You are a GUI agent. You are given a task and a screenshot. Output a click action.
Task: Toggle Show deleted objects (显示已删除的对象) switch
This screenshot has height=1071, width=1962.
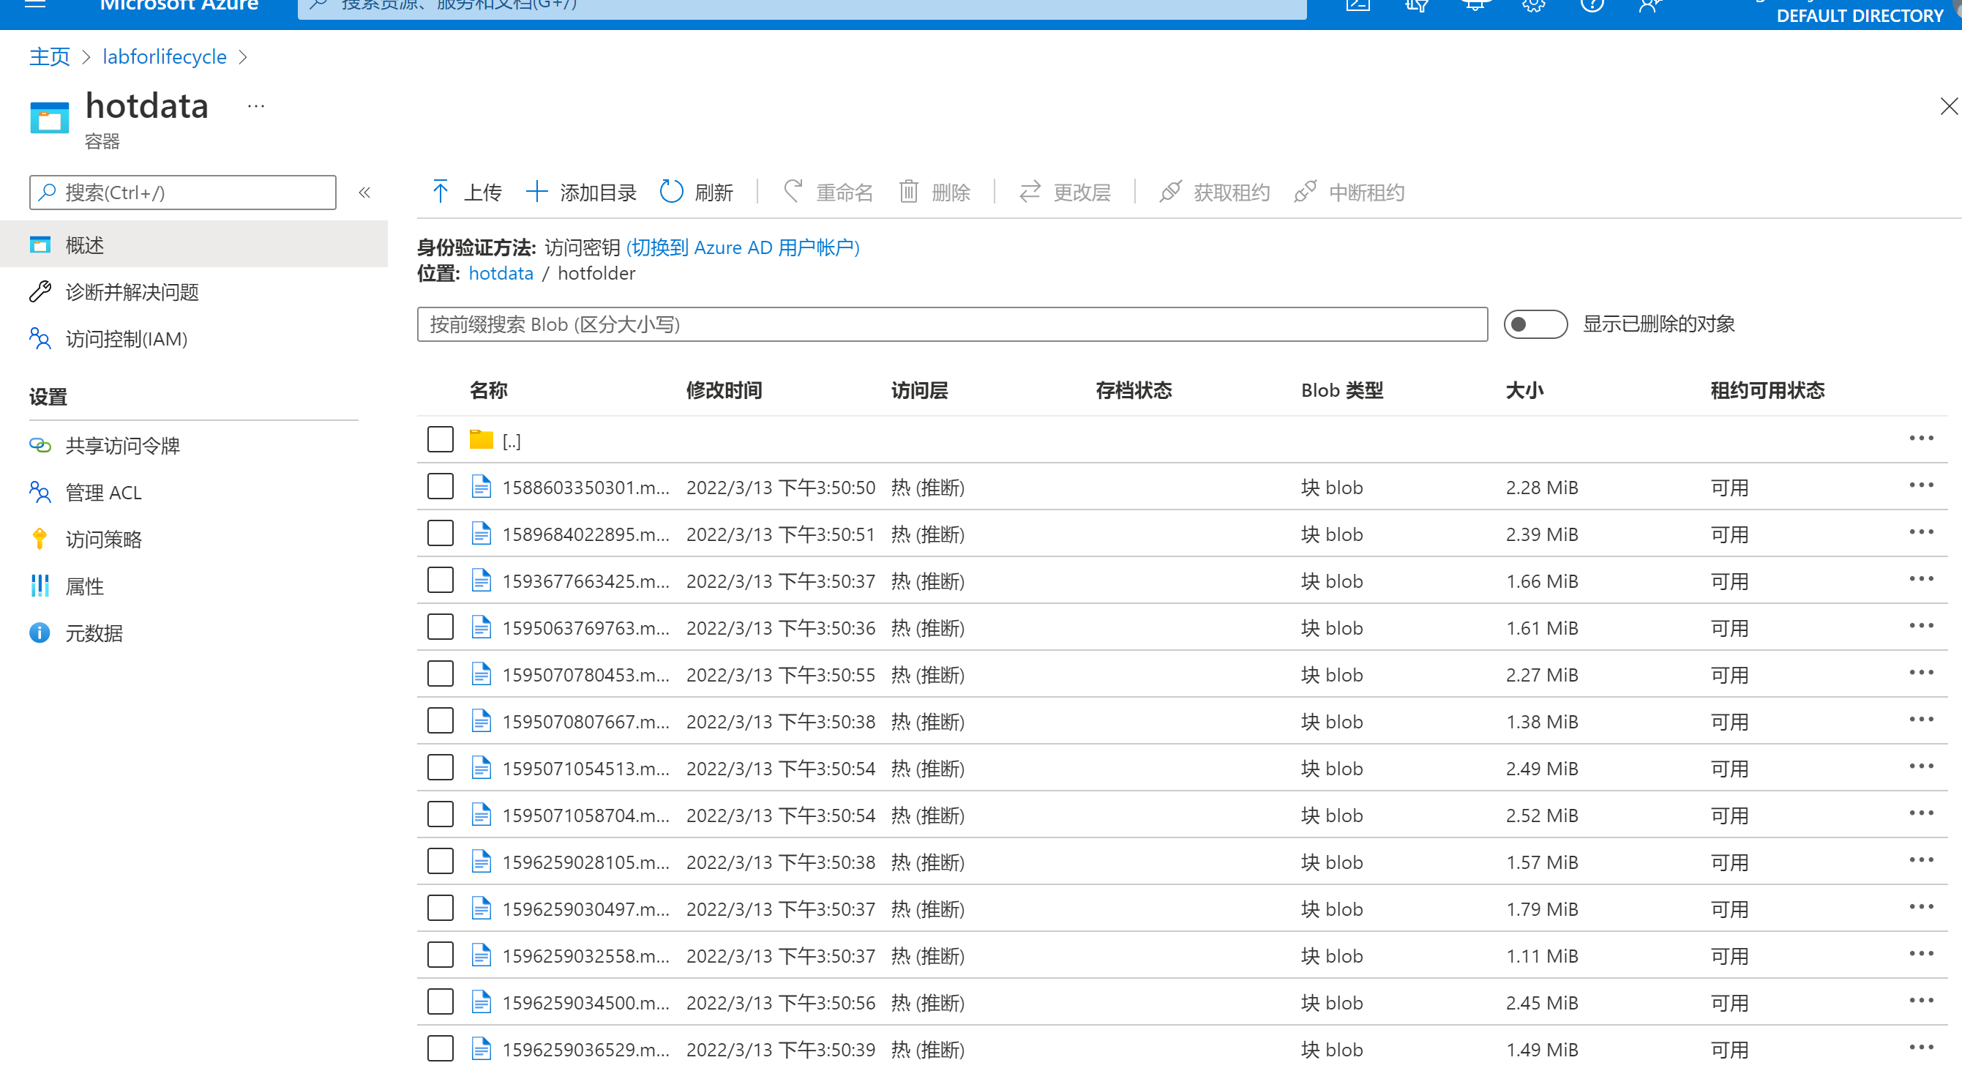(1535, 324)
